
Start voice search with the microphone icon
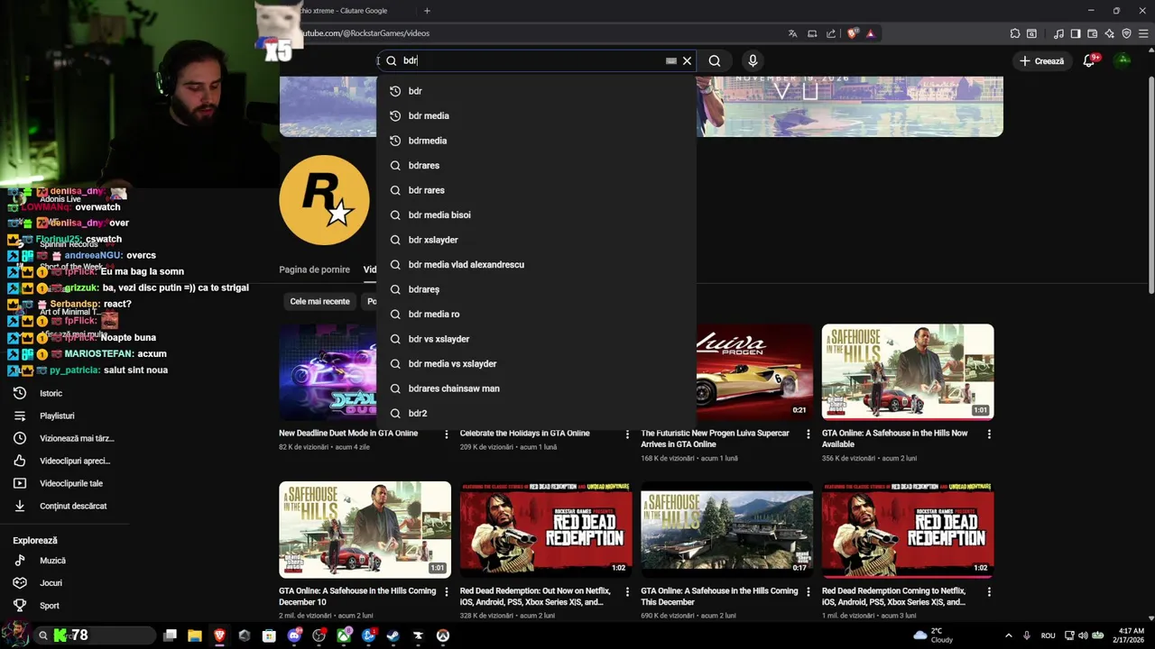753,60
